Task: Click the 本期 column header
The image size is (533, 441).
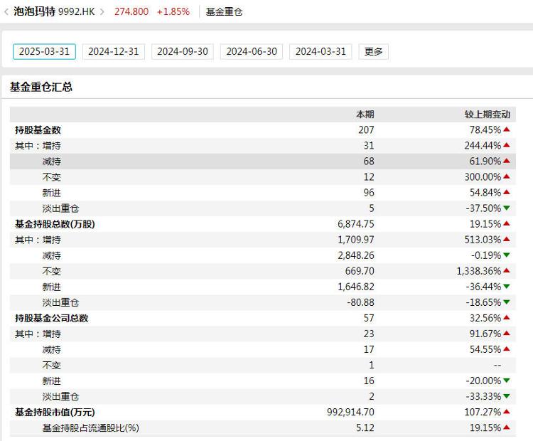Action: [365, 115]
